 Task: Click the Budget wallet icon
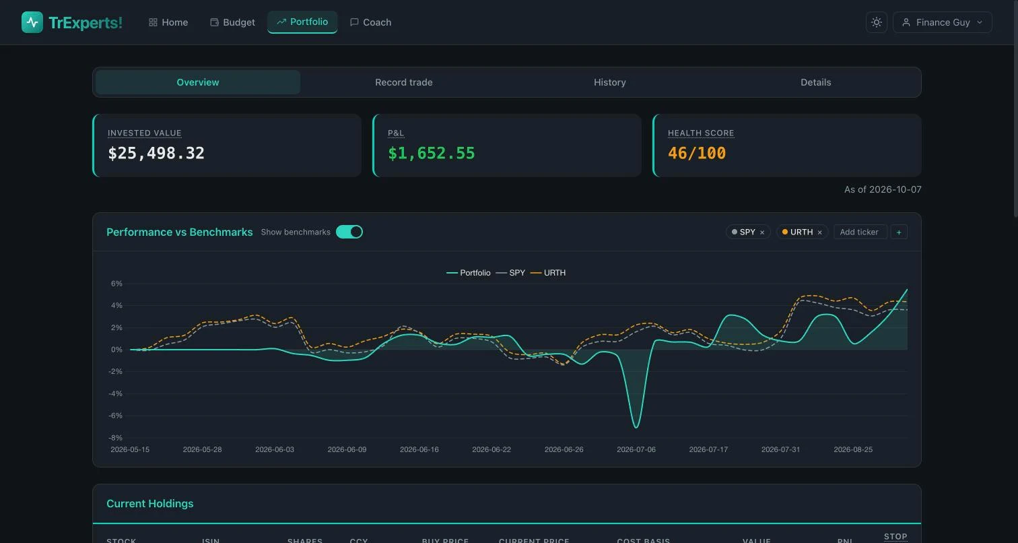coord(214,22)
